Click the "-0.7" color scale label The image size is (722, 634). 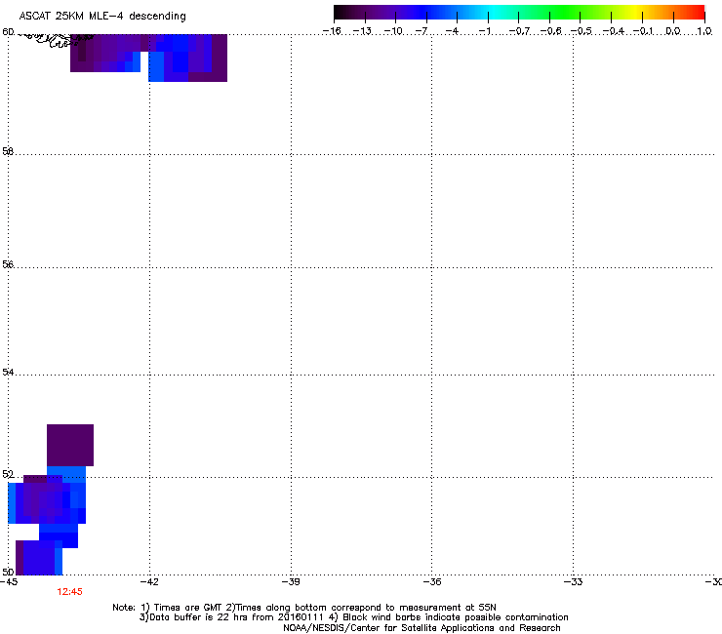(x=519, y=31)
